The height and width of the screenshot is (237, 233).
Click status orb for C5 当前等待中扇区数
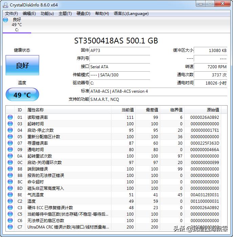(10, 214)
